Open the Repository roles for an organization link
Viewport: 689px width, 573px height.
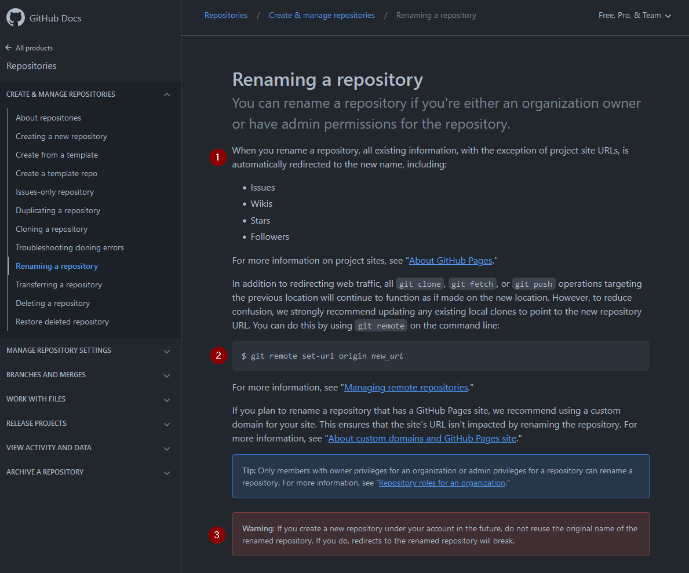click(x=442, y=483)
